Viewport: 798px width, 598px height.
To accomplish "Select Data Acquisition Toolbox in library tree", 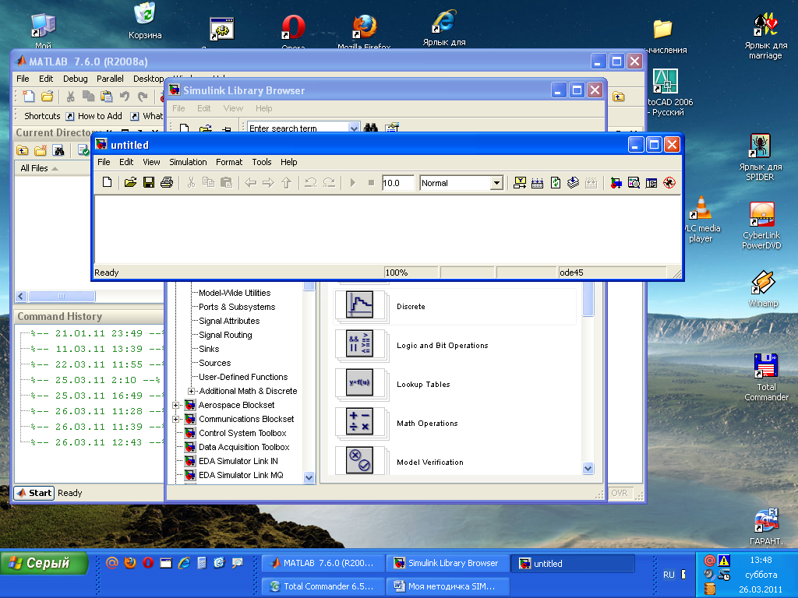I will [x=244, y=447].
